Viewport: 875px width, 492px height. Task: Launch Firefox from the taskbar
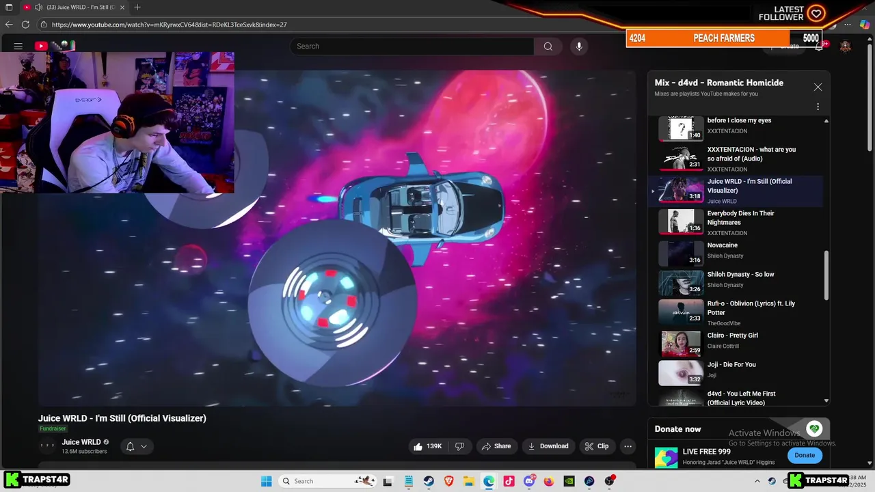coord(549,481)
